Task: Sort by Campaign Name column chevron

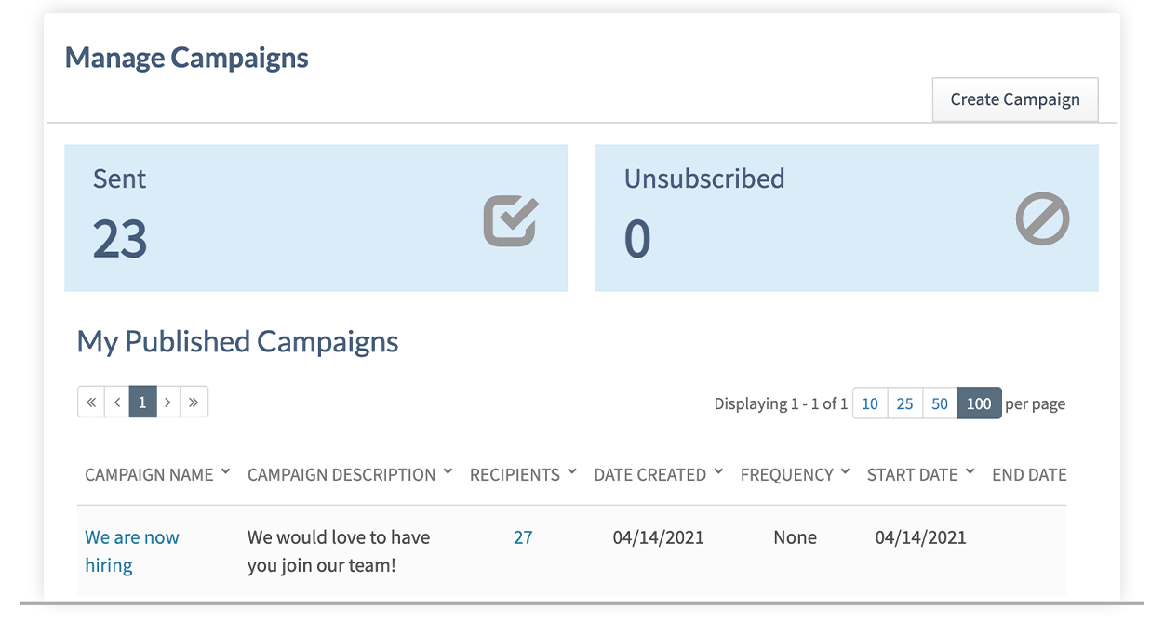Action: (225, 472)
